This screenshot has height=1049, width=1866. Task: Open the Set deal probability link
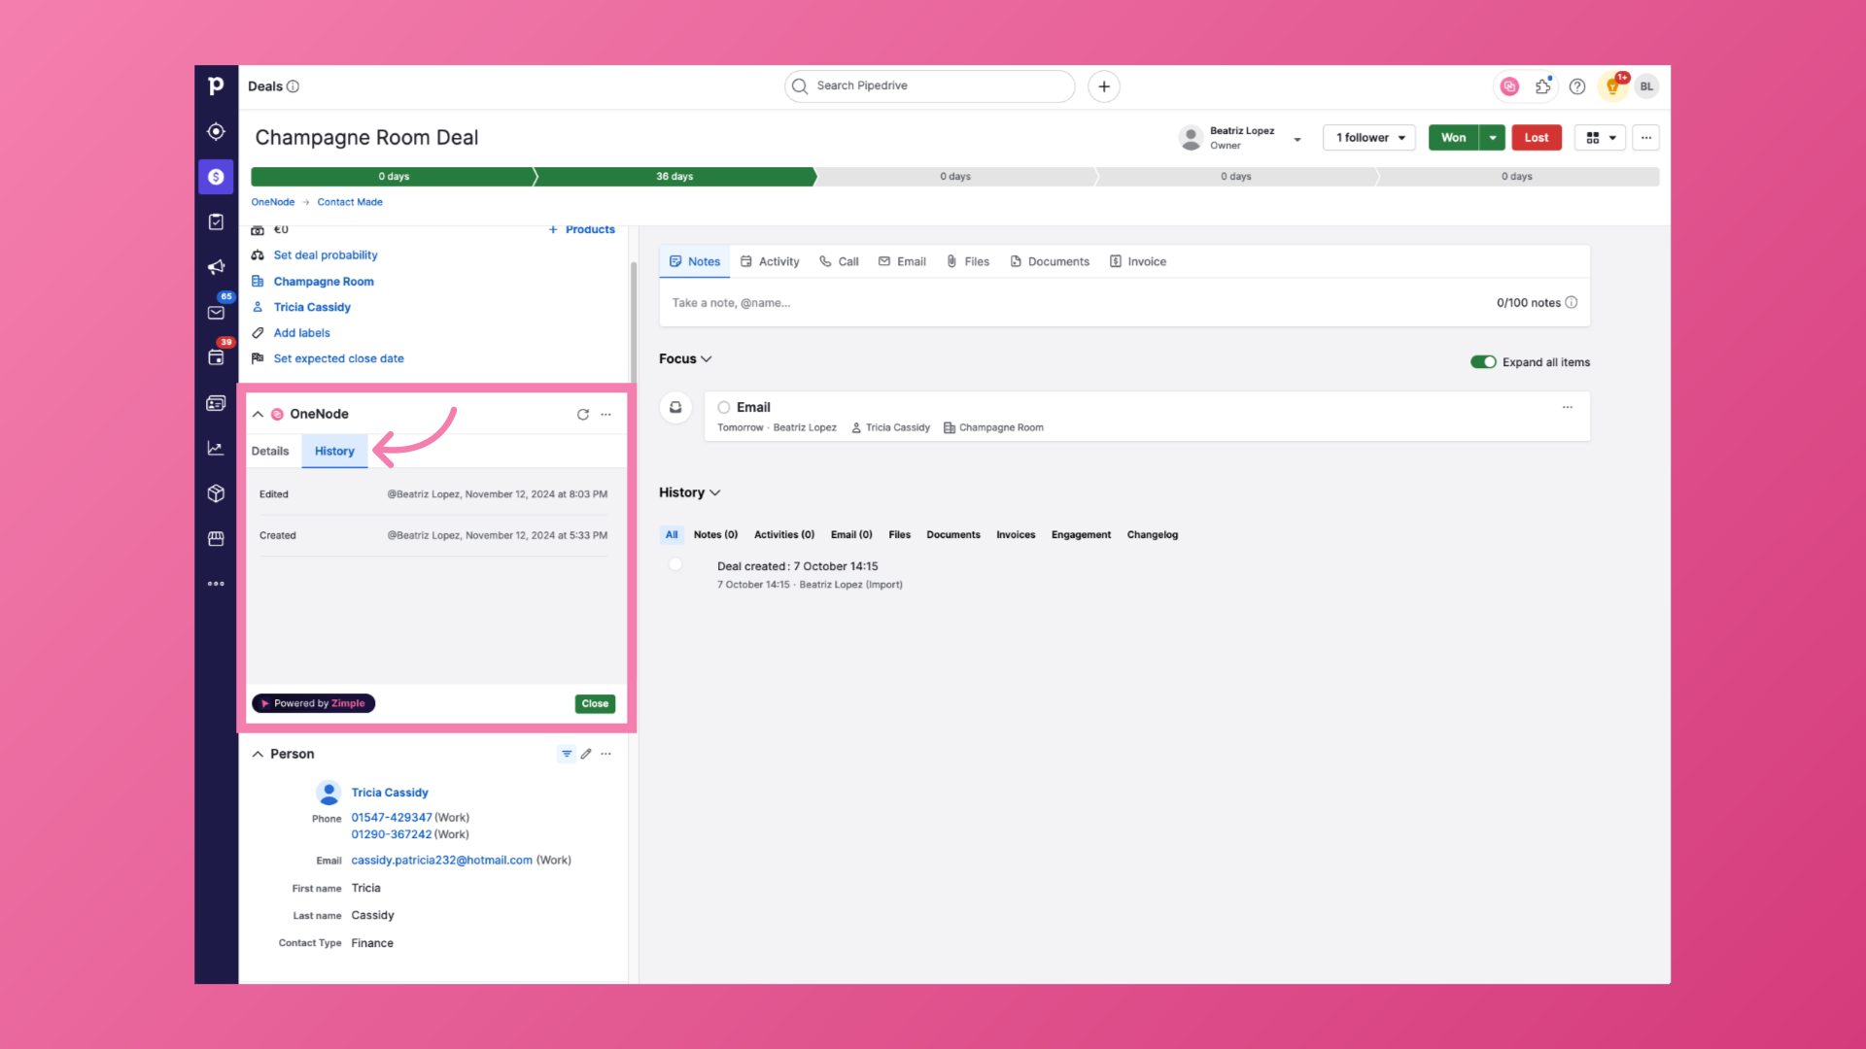click(326, 255)
